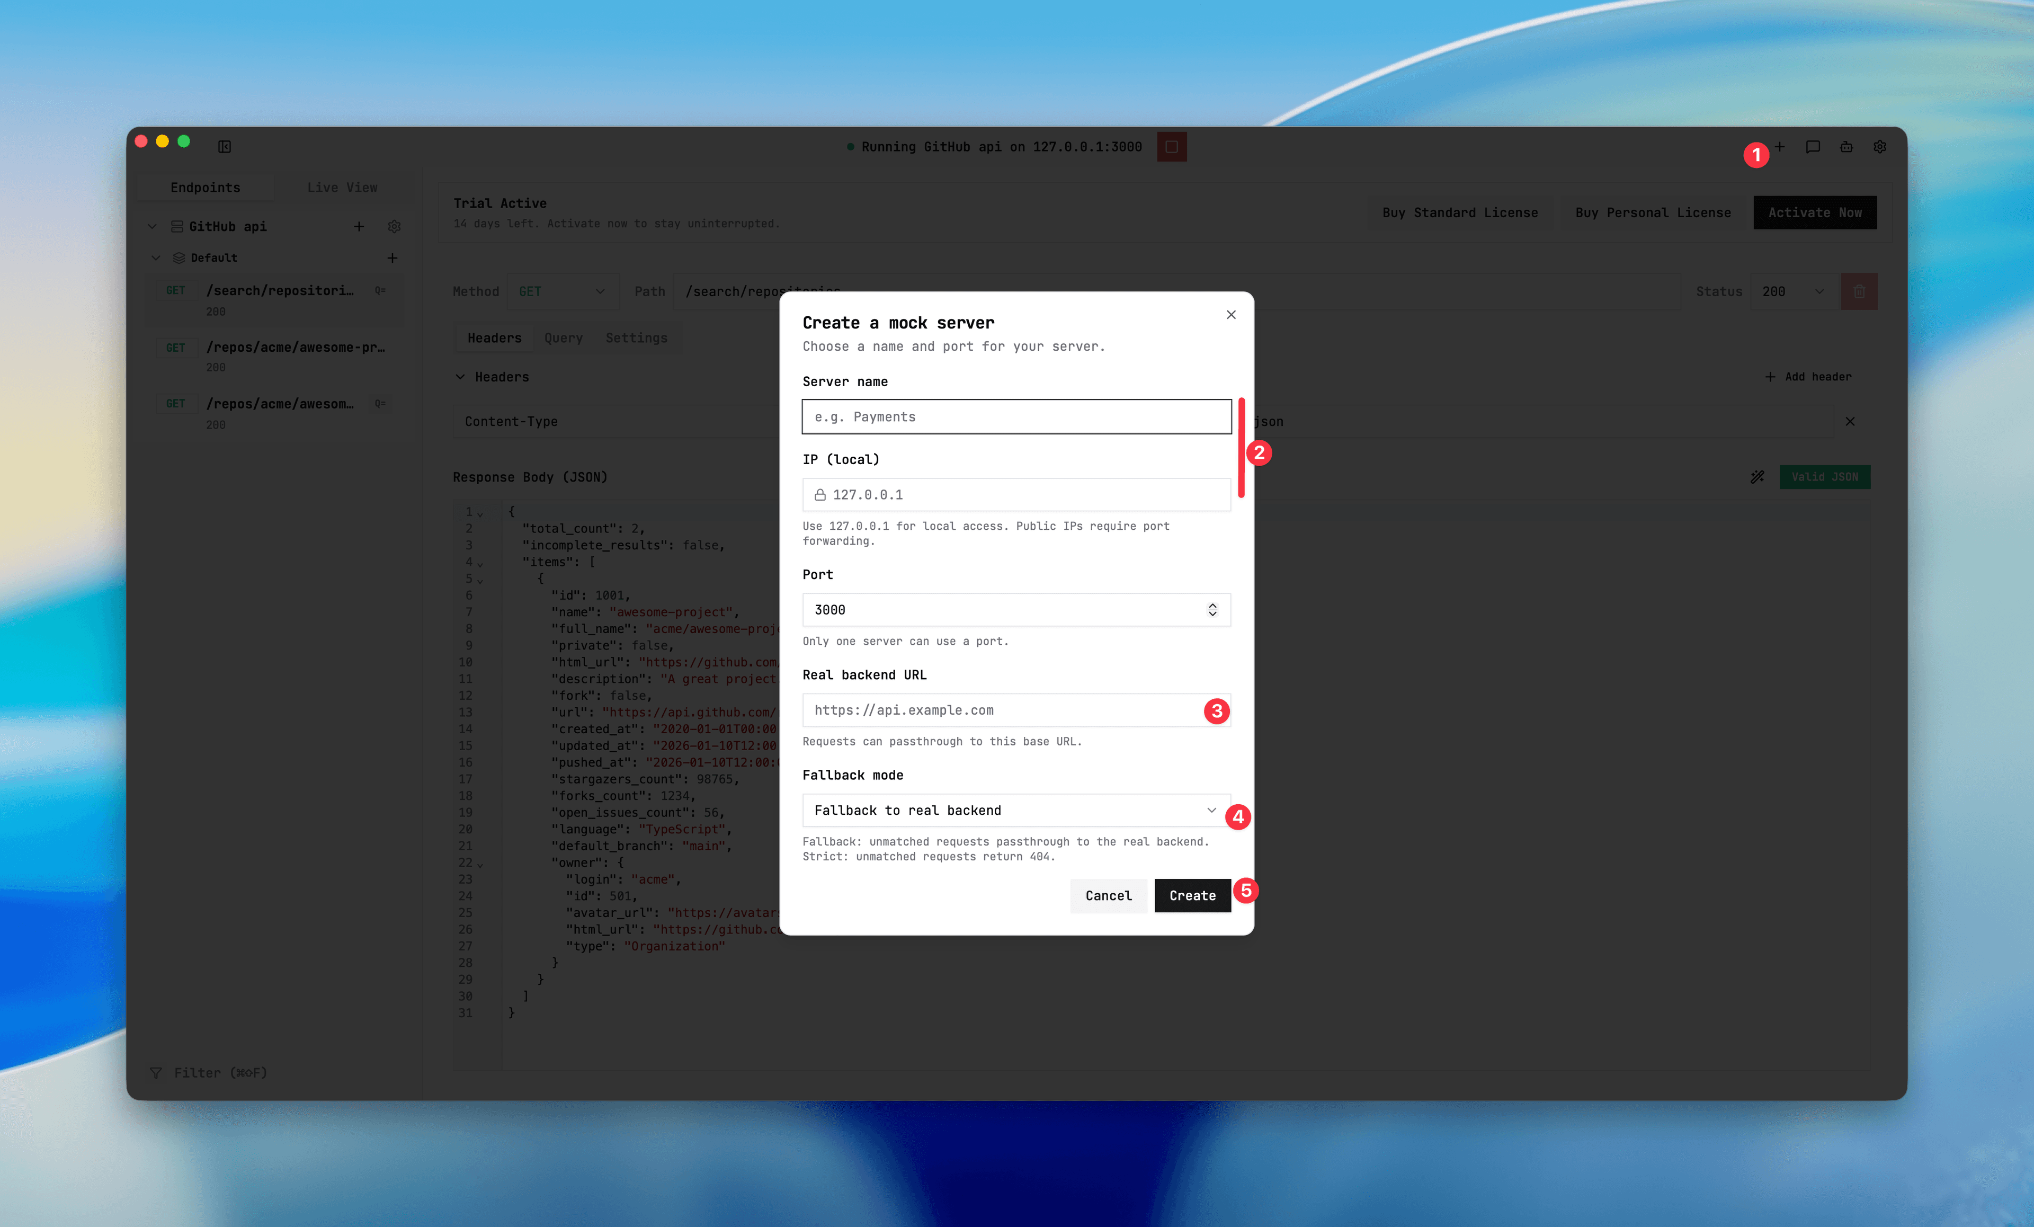The width and height of the screenshot is (2034, 1227).
Task: Open application settings gear
Action: point(1880,146)
